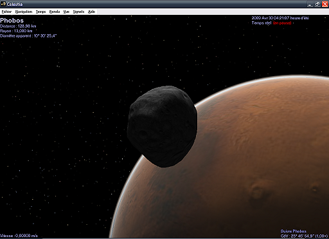Click the red '(en pause)' indicator

tap(282, 23)
